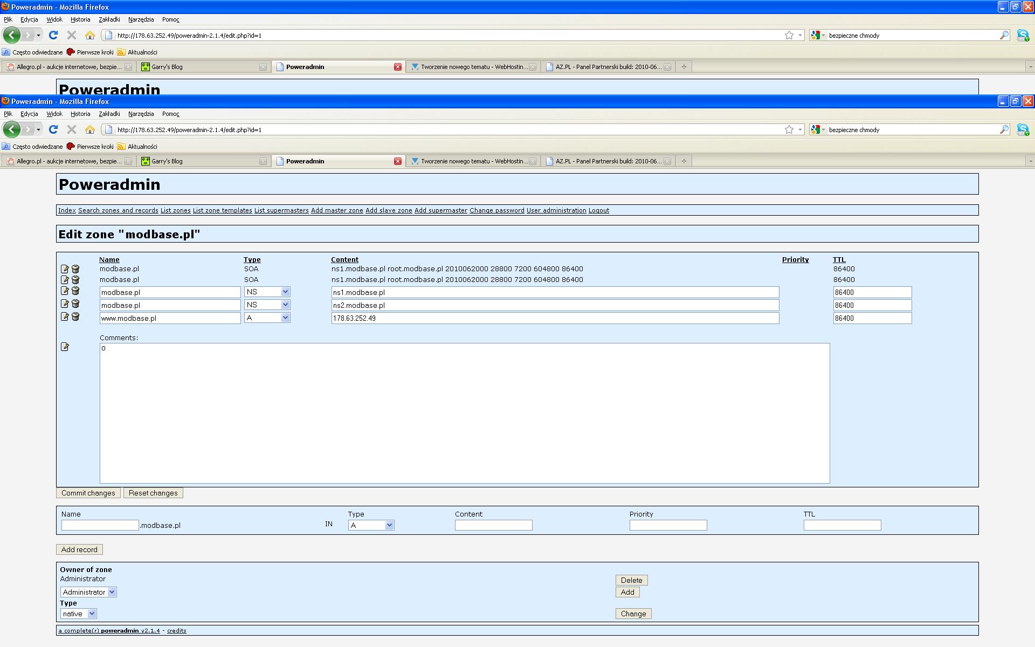Sort records by TTL column header

[839, 259]
